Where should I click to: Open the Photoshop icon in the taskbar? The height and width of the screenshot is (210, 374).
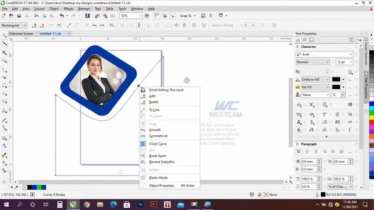(x=140, y=204)
